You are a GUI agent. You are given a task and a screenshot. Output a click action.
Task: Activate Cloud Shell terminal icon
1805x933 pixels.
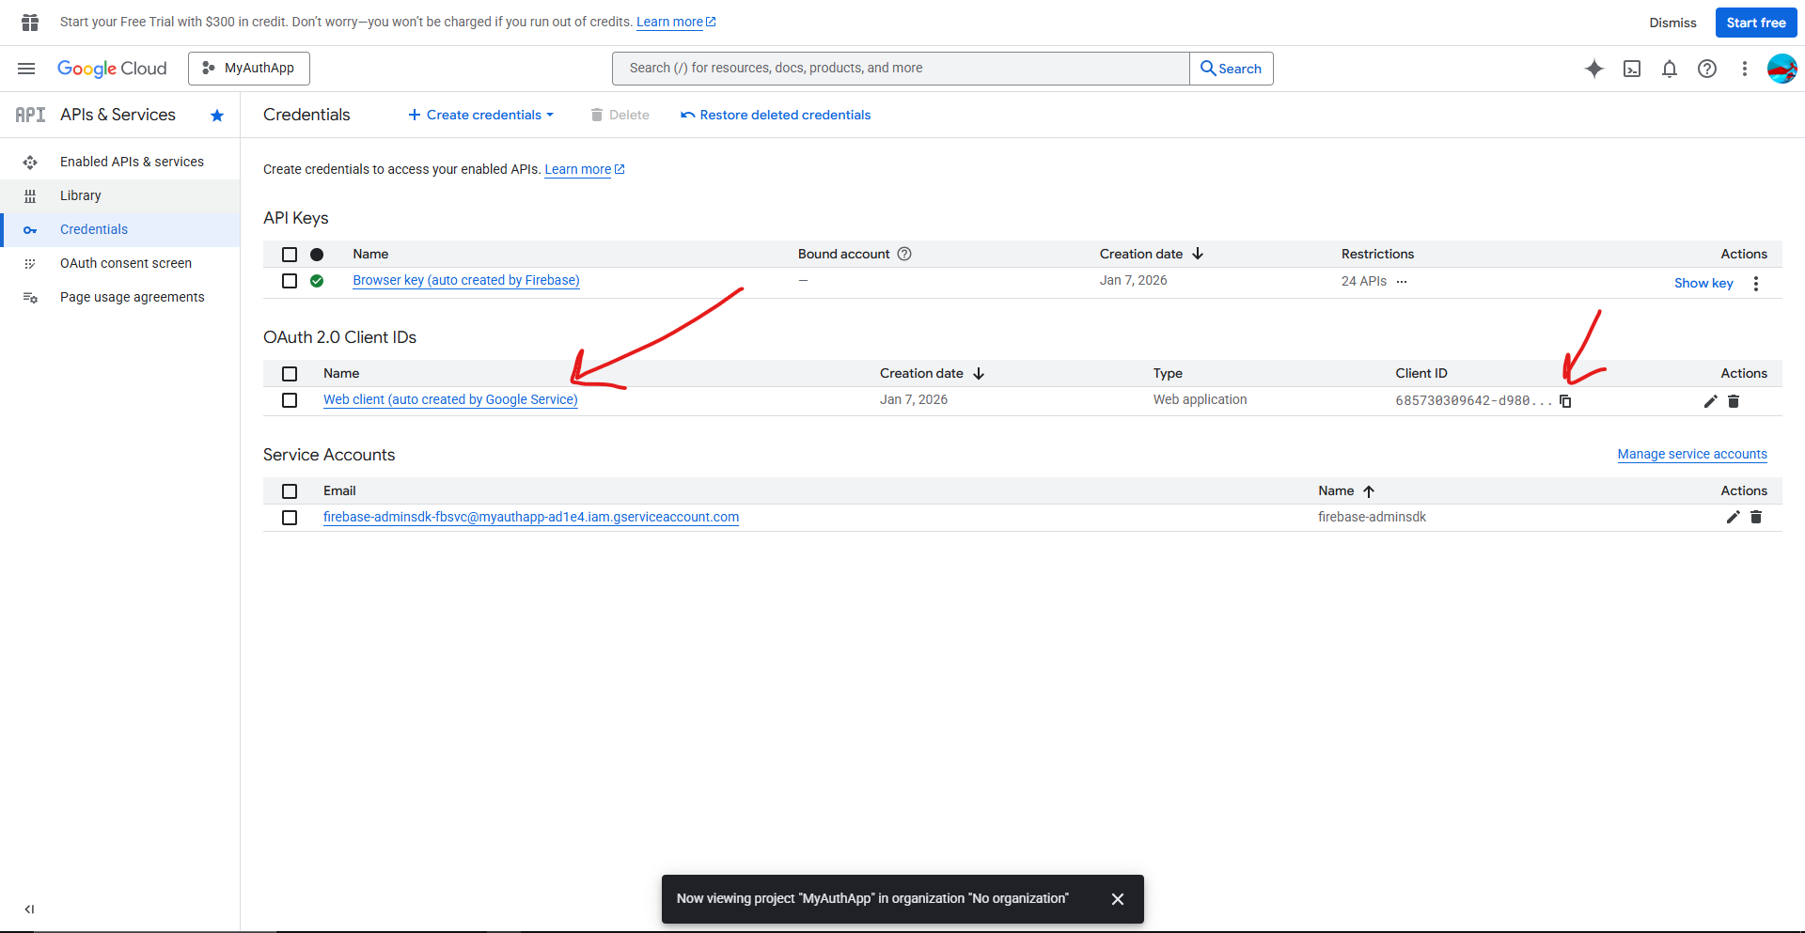[x=1632, y=69]
